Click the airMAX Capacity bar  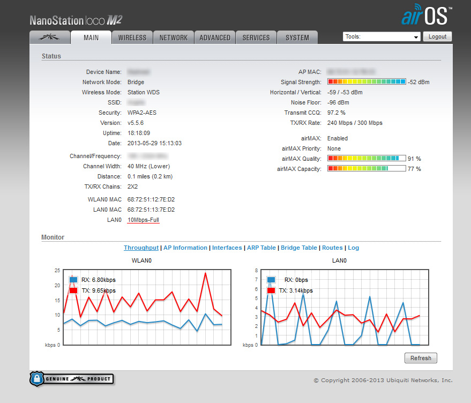pos(367,169)
